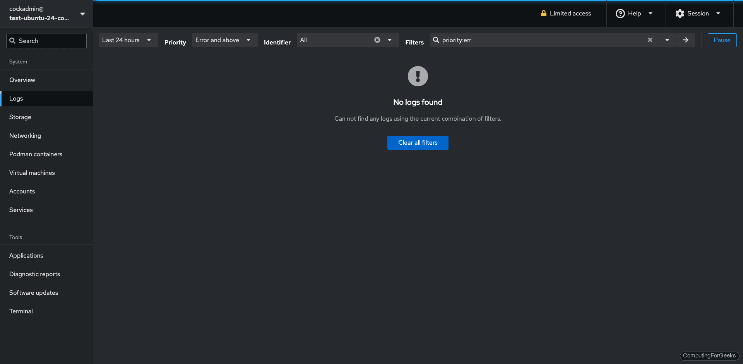This screenshot has height=364, width=743.
Task: Click the magnifier icon in the Filters field
Action: click(436, 40)
